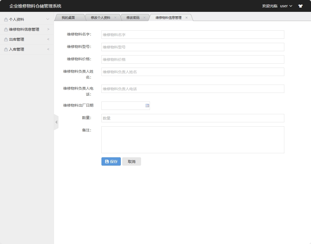Close the 修改密码 tab with its × icon
Viewport: 311px width, 244px height.
click(145, 17)
